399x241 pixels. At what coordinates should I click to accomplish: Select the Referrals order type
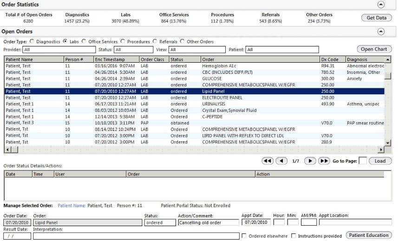[155, 41]
